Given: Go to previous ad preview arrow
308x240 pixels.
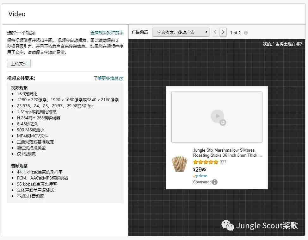Looking at the screenshot, I should [215, 32].
